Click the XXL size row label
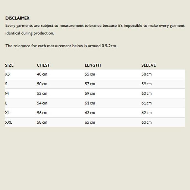The height and width of the screenshot is (190, 190). click(x=9, y=122)
